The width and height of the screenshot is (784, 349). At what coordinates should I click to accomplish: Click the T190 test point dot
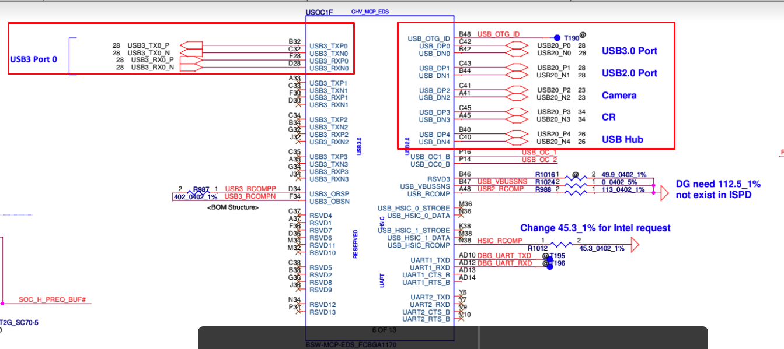coord(557,37)
